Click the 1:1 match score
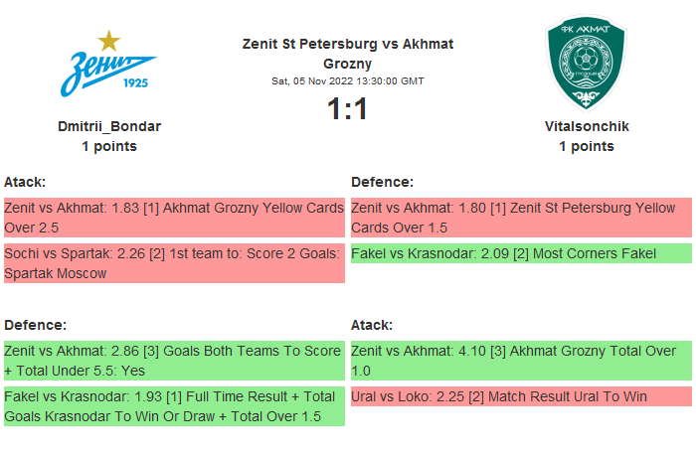 coord(347,109)
